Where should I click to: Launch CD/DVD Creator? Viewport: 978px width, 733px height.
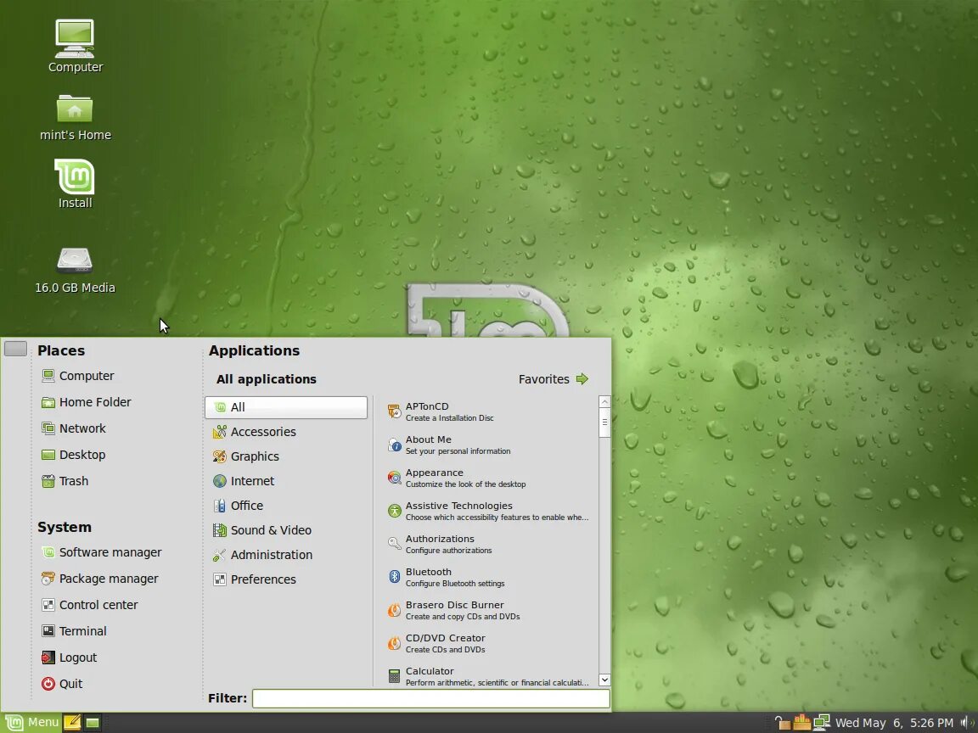pyautogui.click(x=488, y=642)
